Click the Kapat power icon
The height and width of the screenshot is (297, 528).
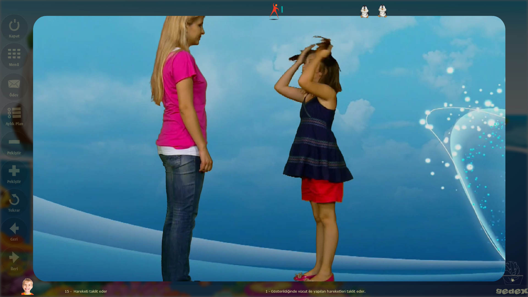pos(14,25)
